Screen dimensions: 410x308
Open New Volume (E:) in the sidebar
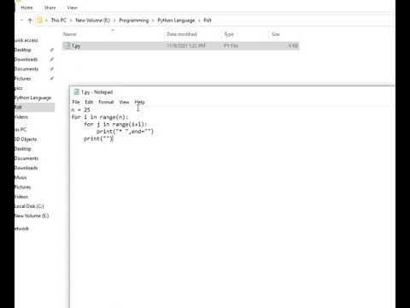[x=32, y=216]
